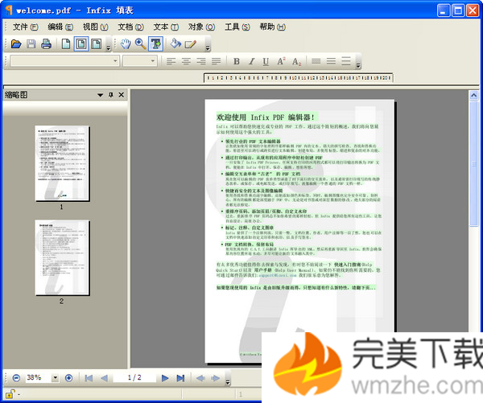Select page 1 thumbnail
The image size is (483, 403).
pos(62,163)
